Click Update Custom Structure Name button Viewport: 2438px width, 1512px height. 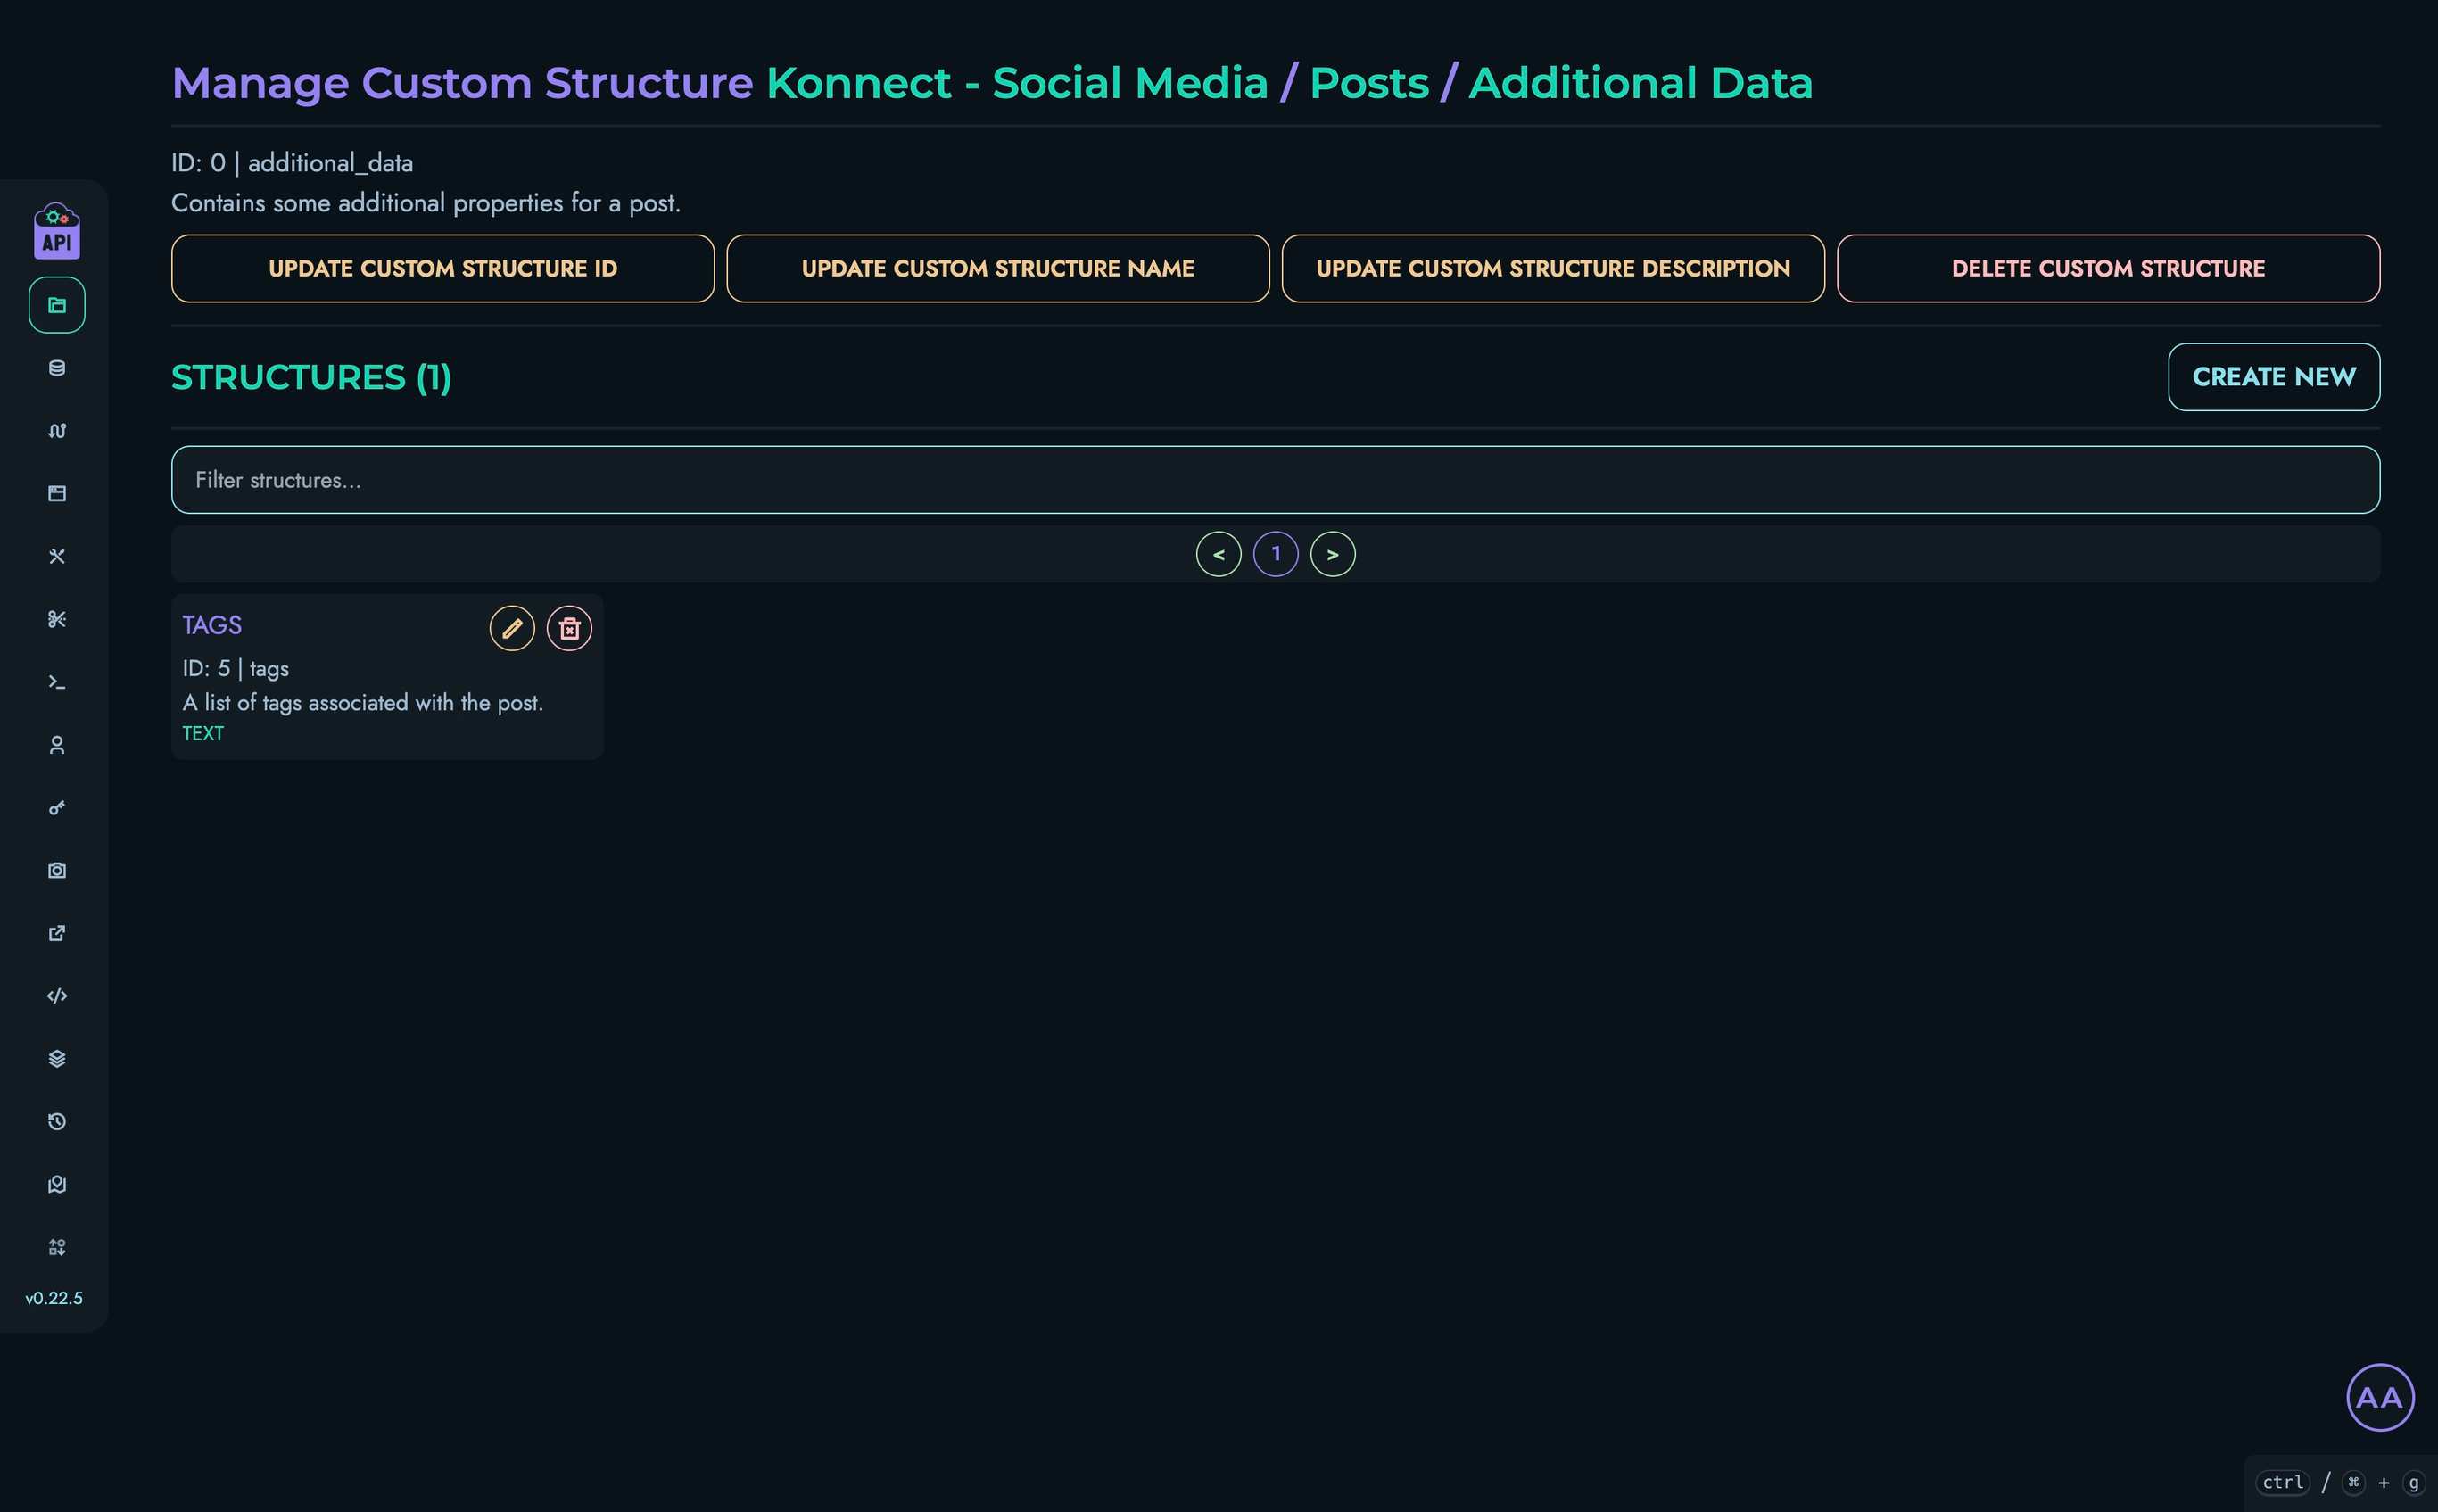click(x=998, y=268)
